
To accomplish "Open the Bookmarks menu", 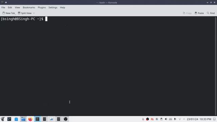I will pyautogui.click(x=29, y=7).
